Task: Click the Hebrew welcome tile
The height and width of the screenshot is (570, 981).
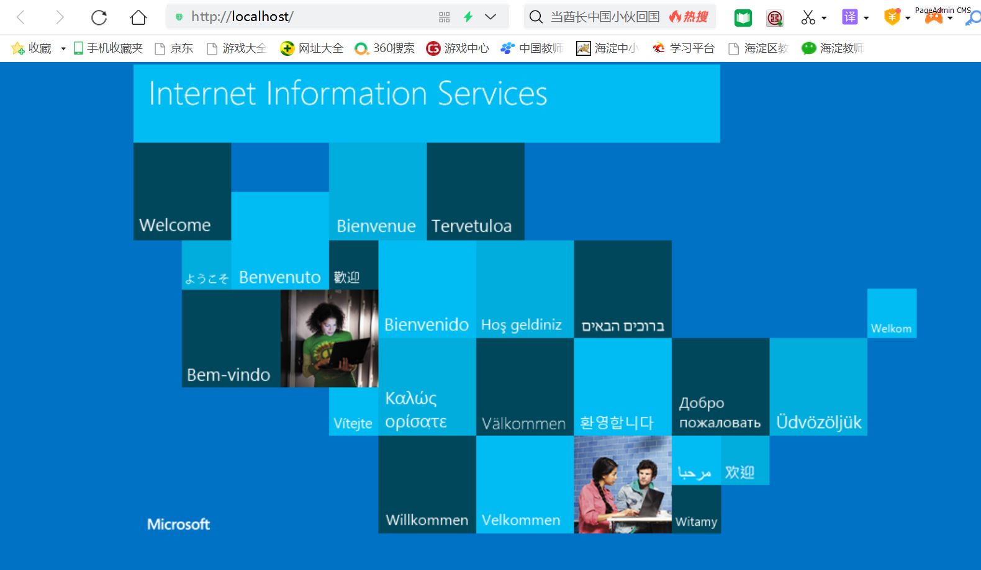Action: pyautogui.click(x=623, y=289)
